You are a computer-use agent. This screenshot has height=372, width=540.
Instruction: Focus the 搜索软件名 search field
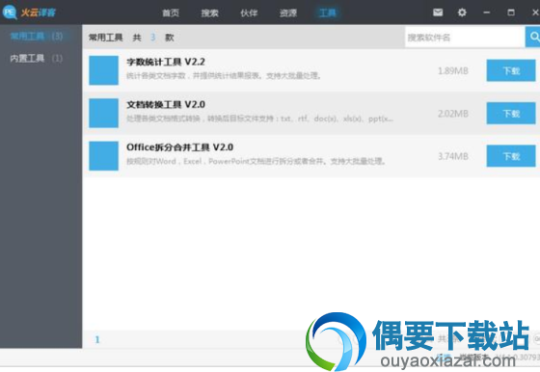click(465, 37)
